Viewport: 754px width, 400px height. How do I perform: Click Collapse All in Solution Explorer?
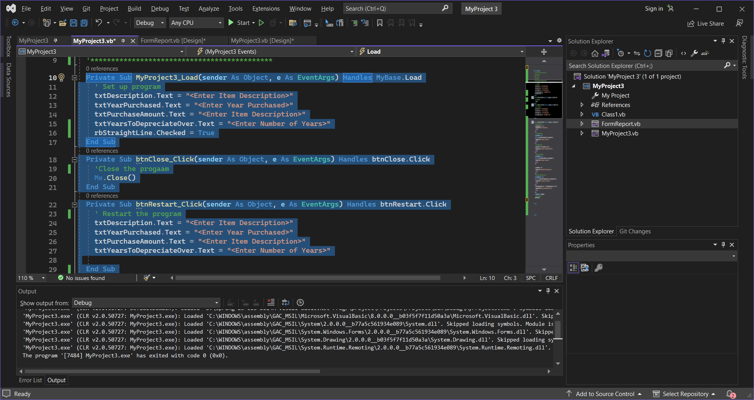point(658,53)
